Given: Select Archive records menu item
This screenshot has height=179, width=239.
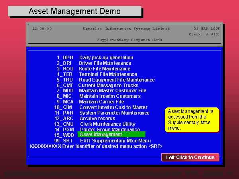Looking at the screenshot, I should pyautogui.click(x=97, y=119).
